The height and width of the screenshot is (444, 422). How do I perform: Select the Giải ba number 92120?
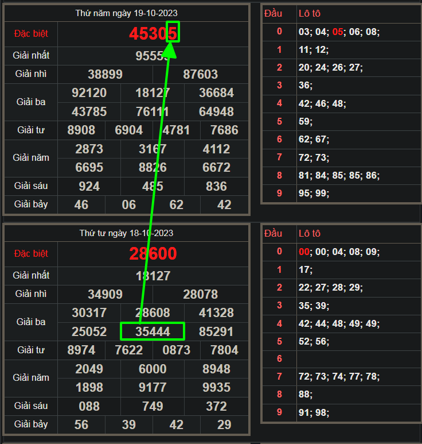click(x=89, y=92)
